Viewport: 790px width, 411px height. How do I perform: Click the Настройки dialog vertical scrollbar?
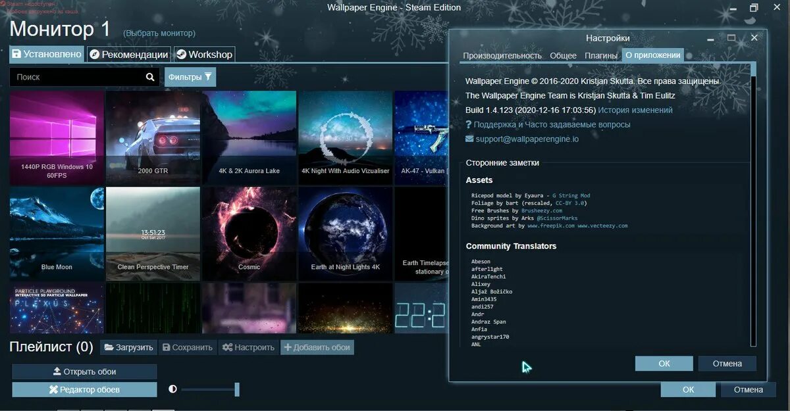[x=753, y=204]
